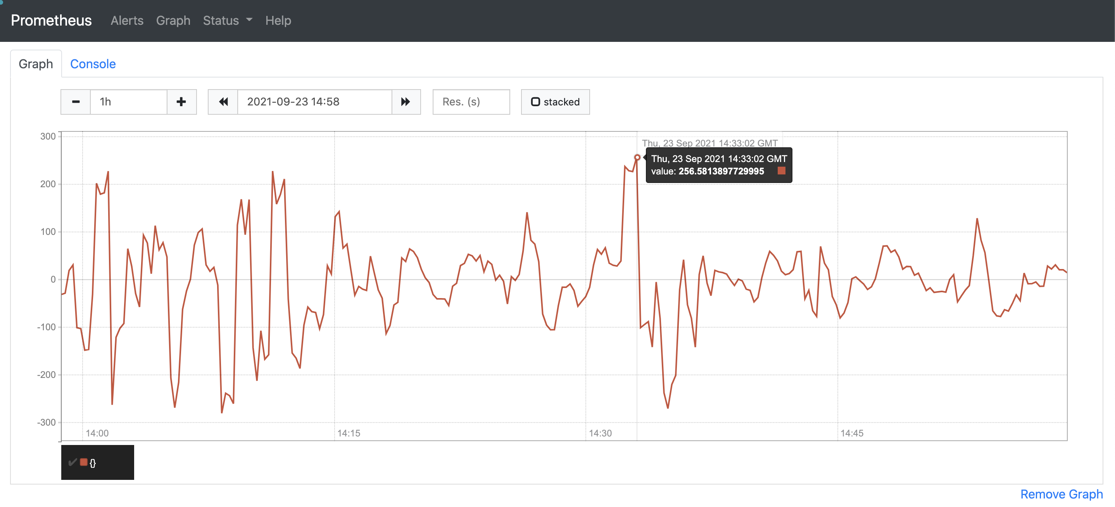1115x507 pixels.
Task: Click the stacked checkbox square icon
Action: pos(536,102)
